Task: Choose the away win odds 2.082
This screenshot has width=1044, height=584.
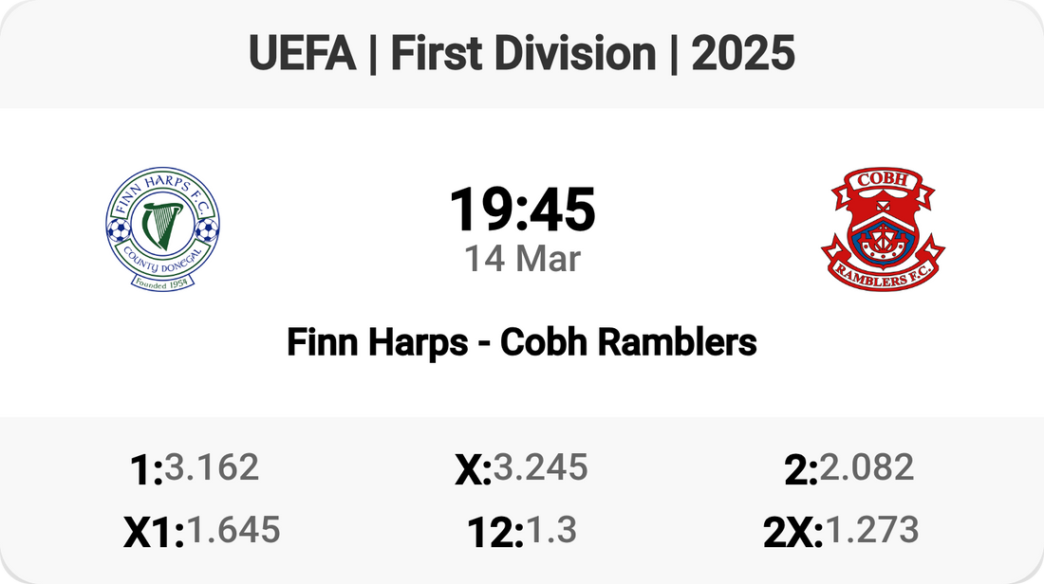Action: [x=867, y=466]
